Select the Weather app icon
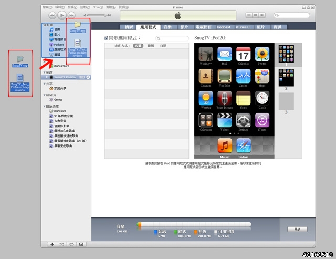This screenshot has width=336, height=259. point(206,98)
